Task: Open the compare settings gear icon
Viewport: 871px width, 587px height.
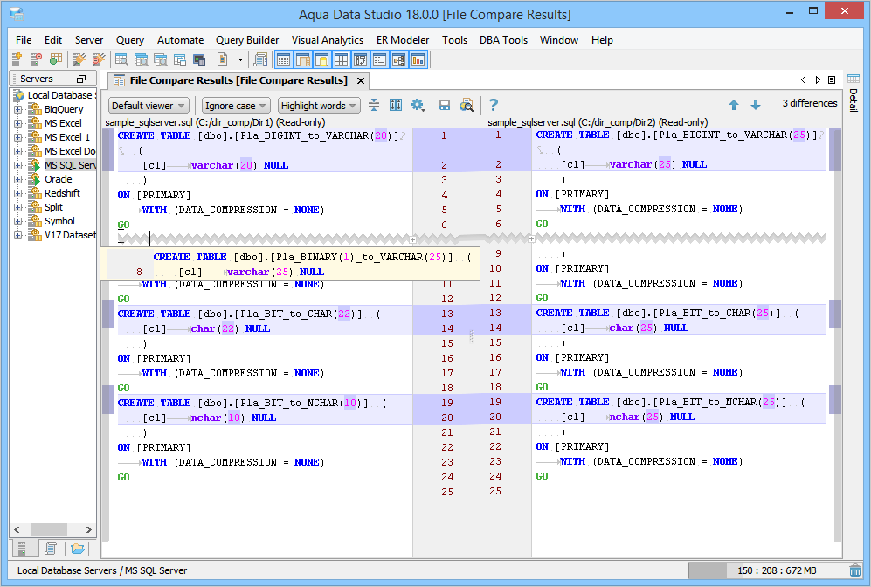Action: (x=418, y=105)
